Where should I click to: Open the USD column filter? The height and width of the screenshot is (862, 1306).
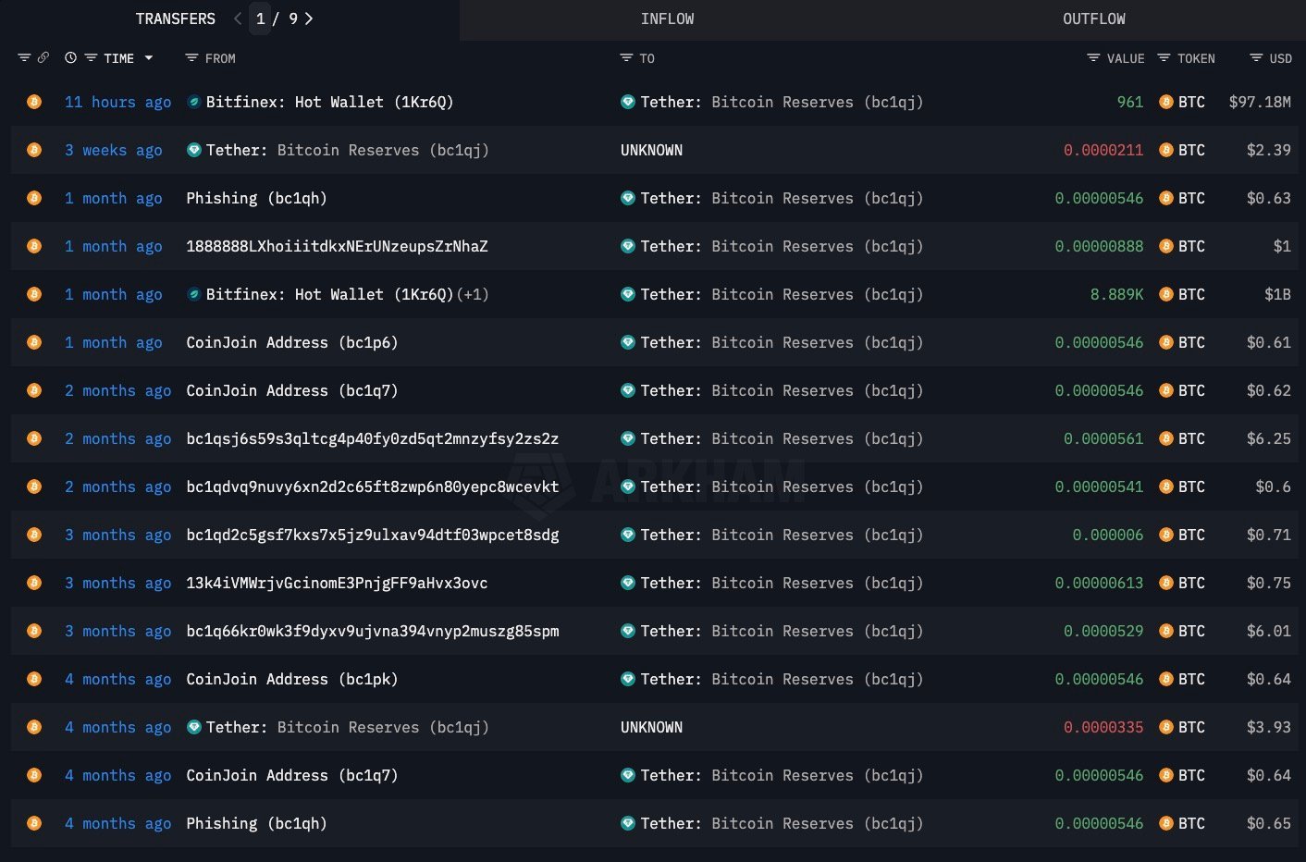tap(1256, 58)
